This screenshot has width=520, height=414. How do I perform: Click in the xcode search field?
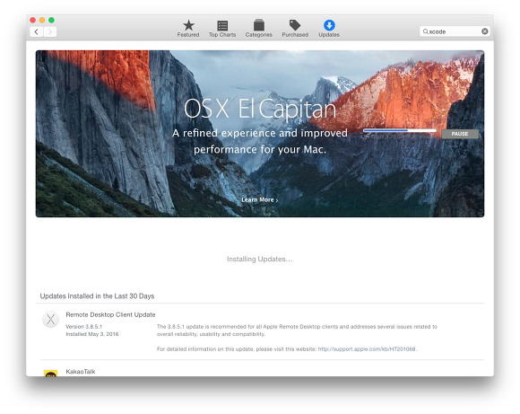[x=455, y=31]
